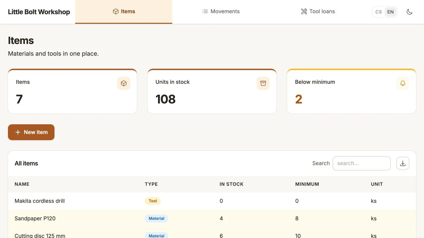424x238 pixels.
Task: Switch language to EN
Action: pyautogui.click(x=391, y=12)
